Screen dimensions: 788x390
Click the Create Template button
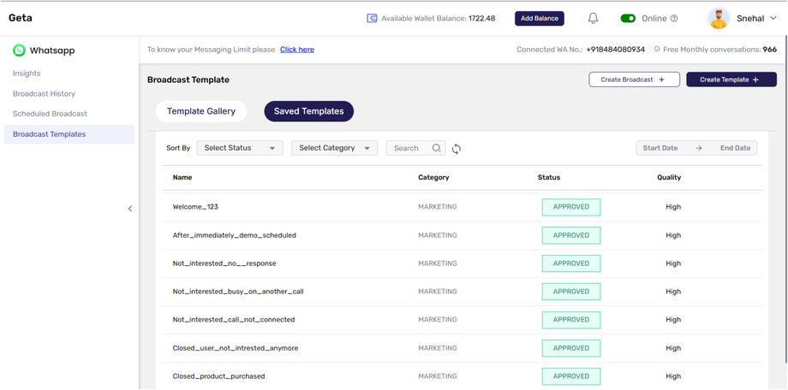[x=731, y=80]
